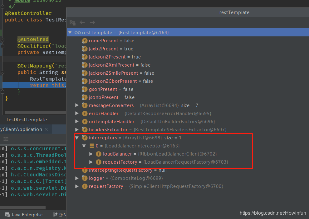Click the Java Enterprise tool window icon

coord(7,215)
